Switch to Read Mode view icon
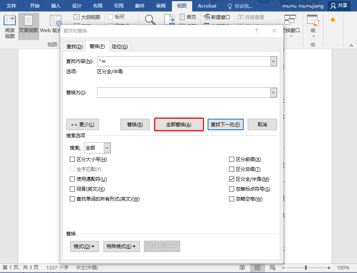357x273 pixels. (x=10, y=20)
